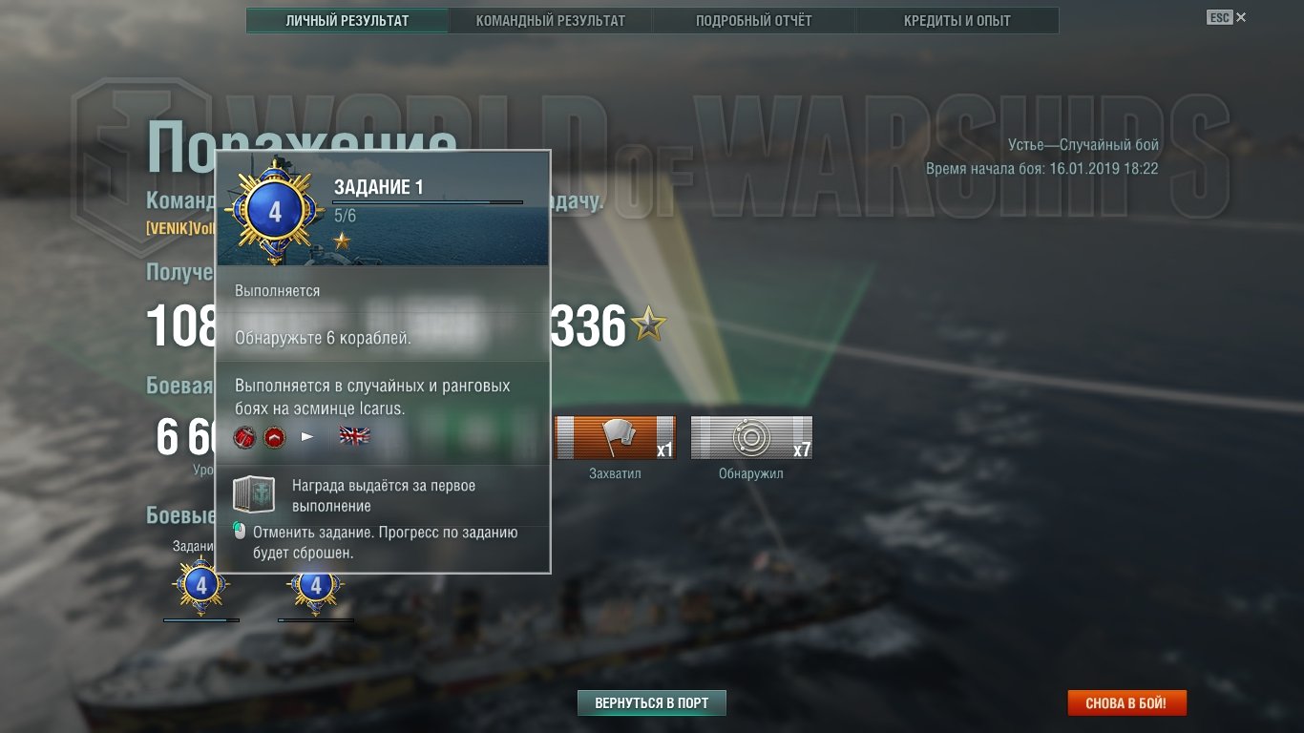
Task: Click the Вернуться в порт button
Action: tap(652, 703)
